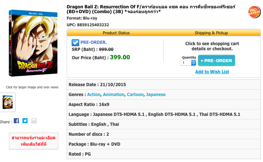Open the Japanese genre link
The image size is (263, 162).
156,94
